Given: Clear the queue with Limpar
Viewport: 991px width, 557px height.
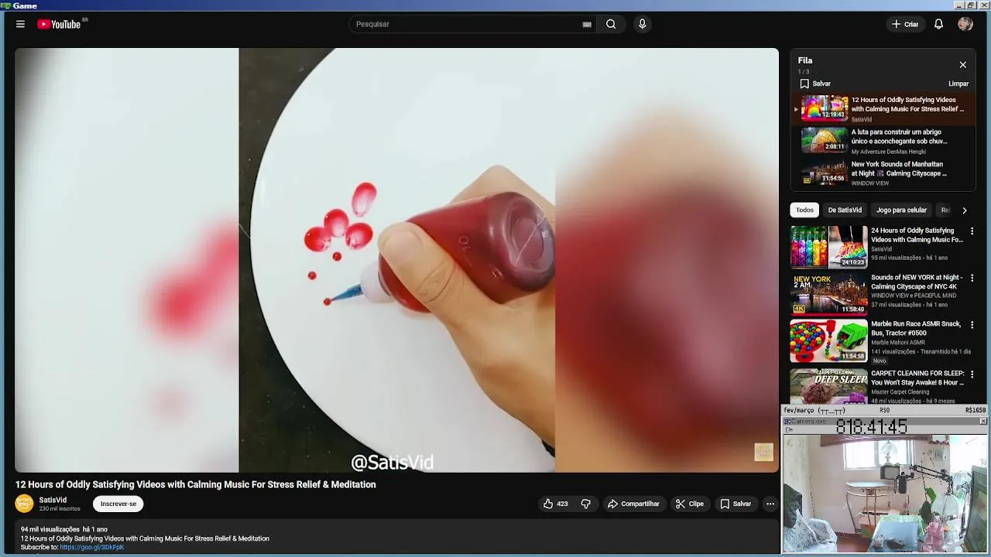Looking at the screenshot, I should coord(958,84).
